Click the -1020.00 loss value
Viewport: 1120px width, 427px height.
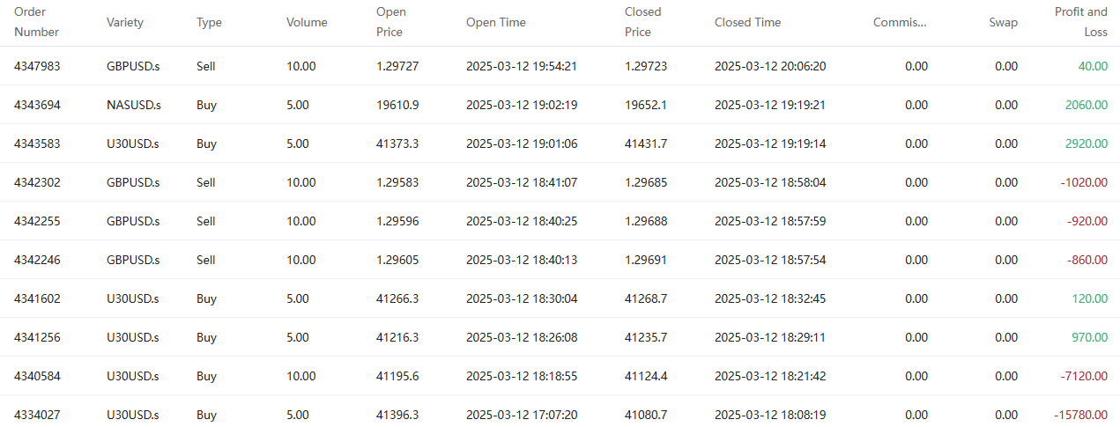pyautogui.click(x=1083, y=182)
